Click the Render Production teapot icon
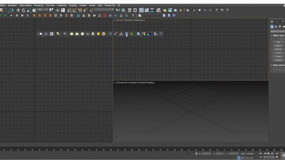285x160 pixels. (175, 10)
